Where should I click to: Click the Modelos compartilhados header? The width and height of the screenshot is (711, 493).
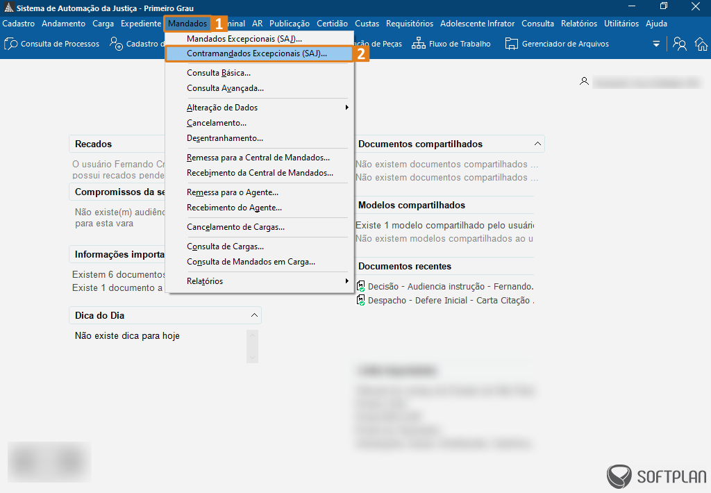[445, 205]
